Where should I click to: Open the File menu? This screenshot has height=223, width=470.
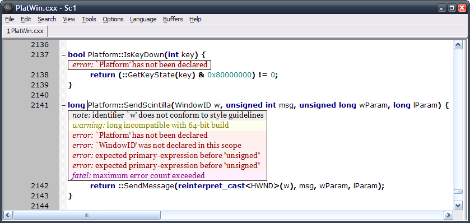pyautogui.click(x=10, y=19)
